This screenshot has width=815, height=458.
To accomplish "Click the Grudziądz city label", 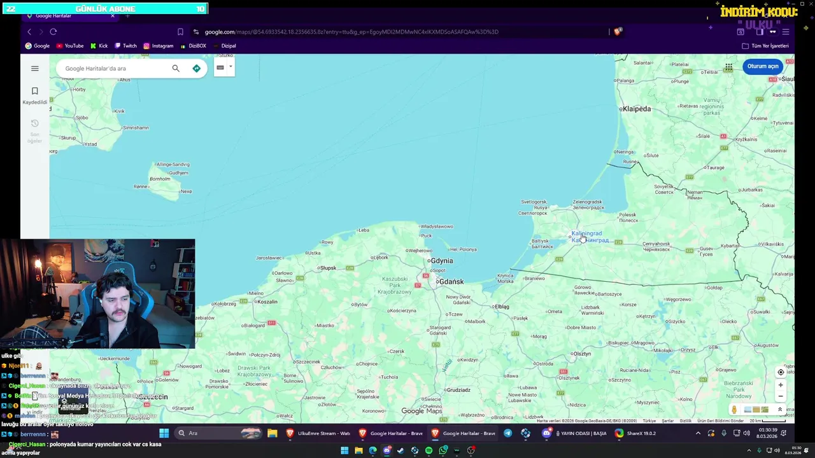I will coord(458,390).
